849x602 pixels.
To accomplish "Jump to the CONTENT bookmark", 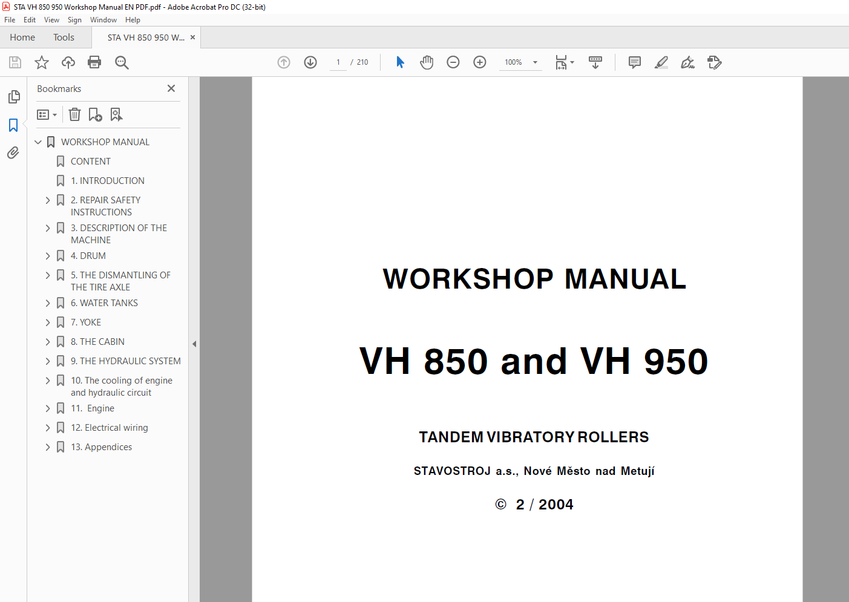I will pos(91,162).
